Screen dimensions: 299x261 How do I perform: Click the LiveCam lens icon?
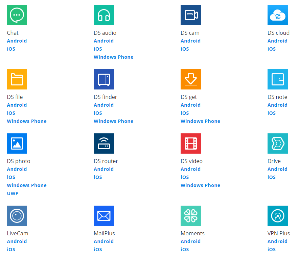tap(17, 216)
